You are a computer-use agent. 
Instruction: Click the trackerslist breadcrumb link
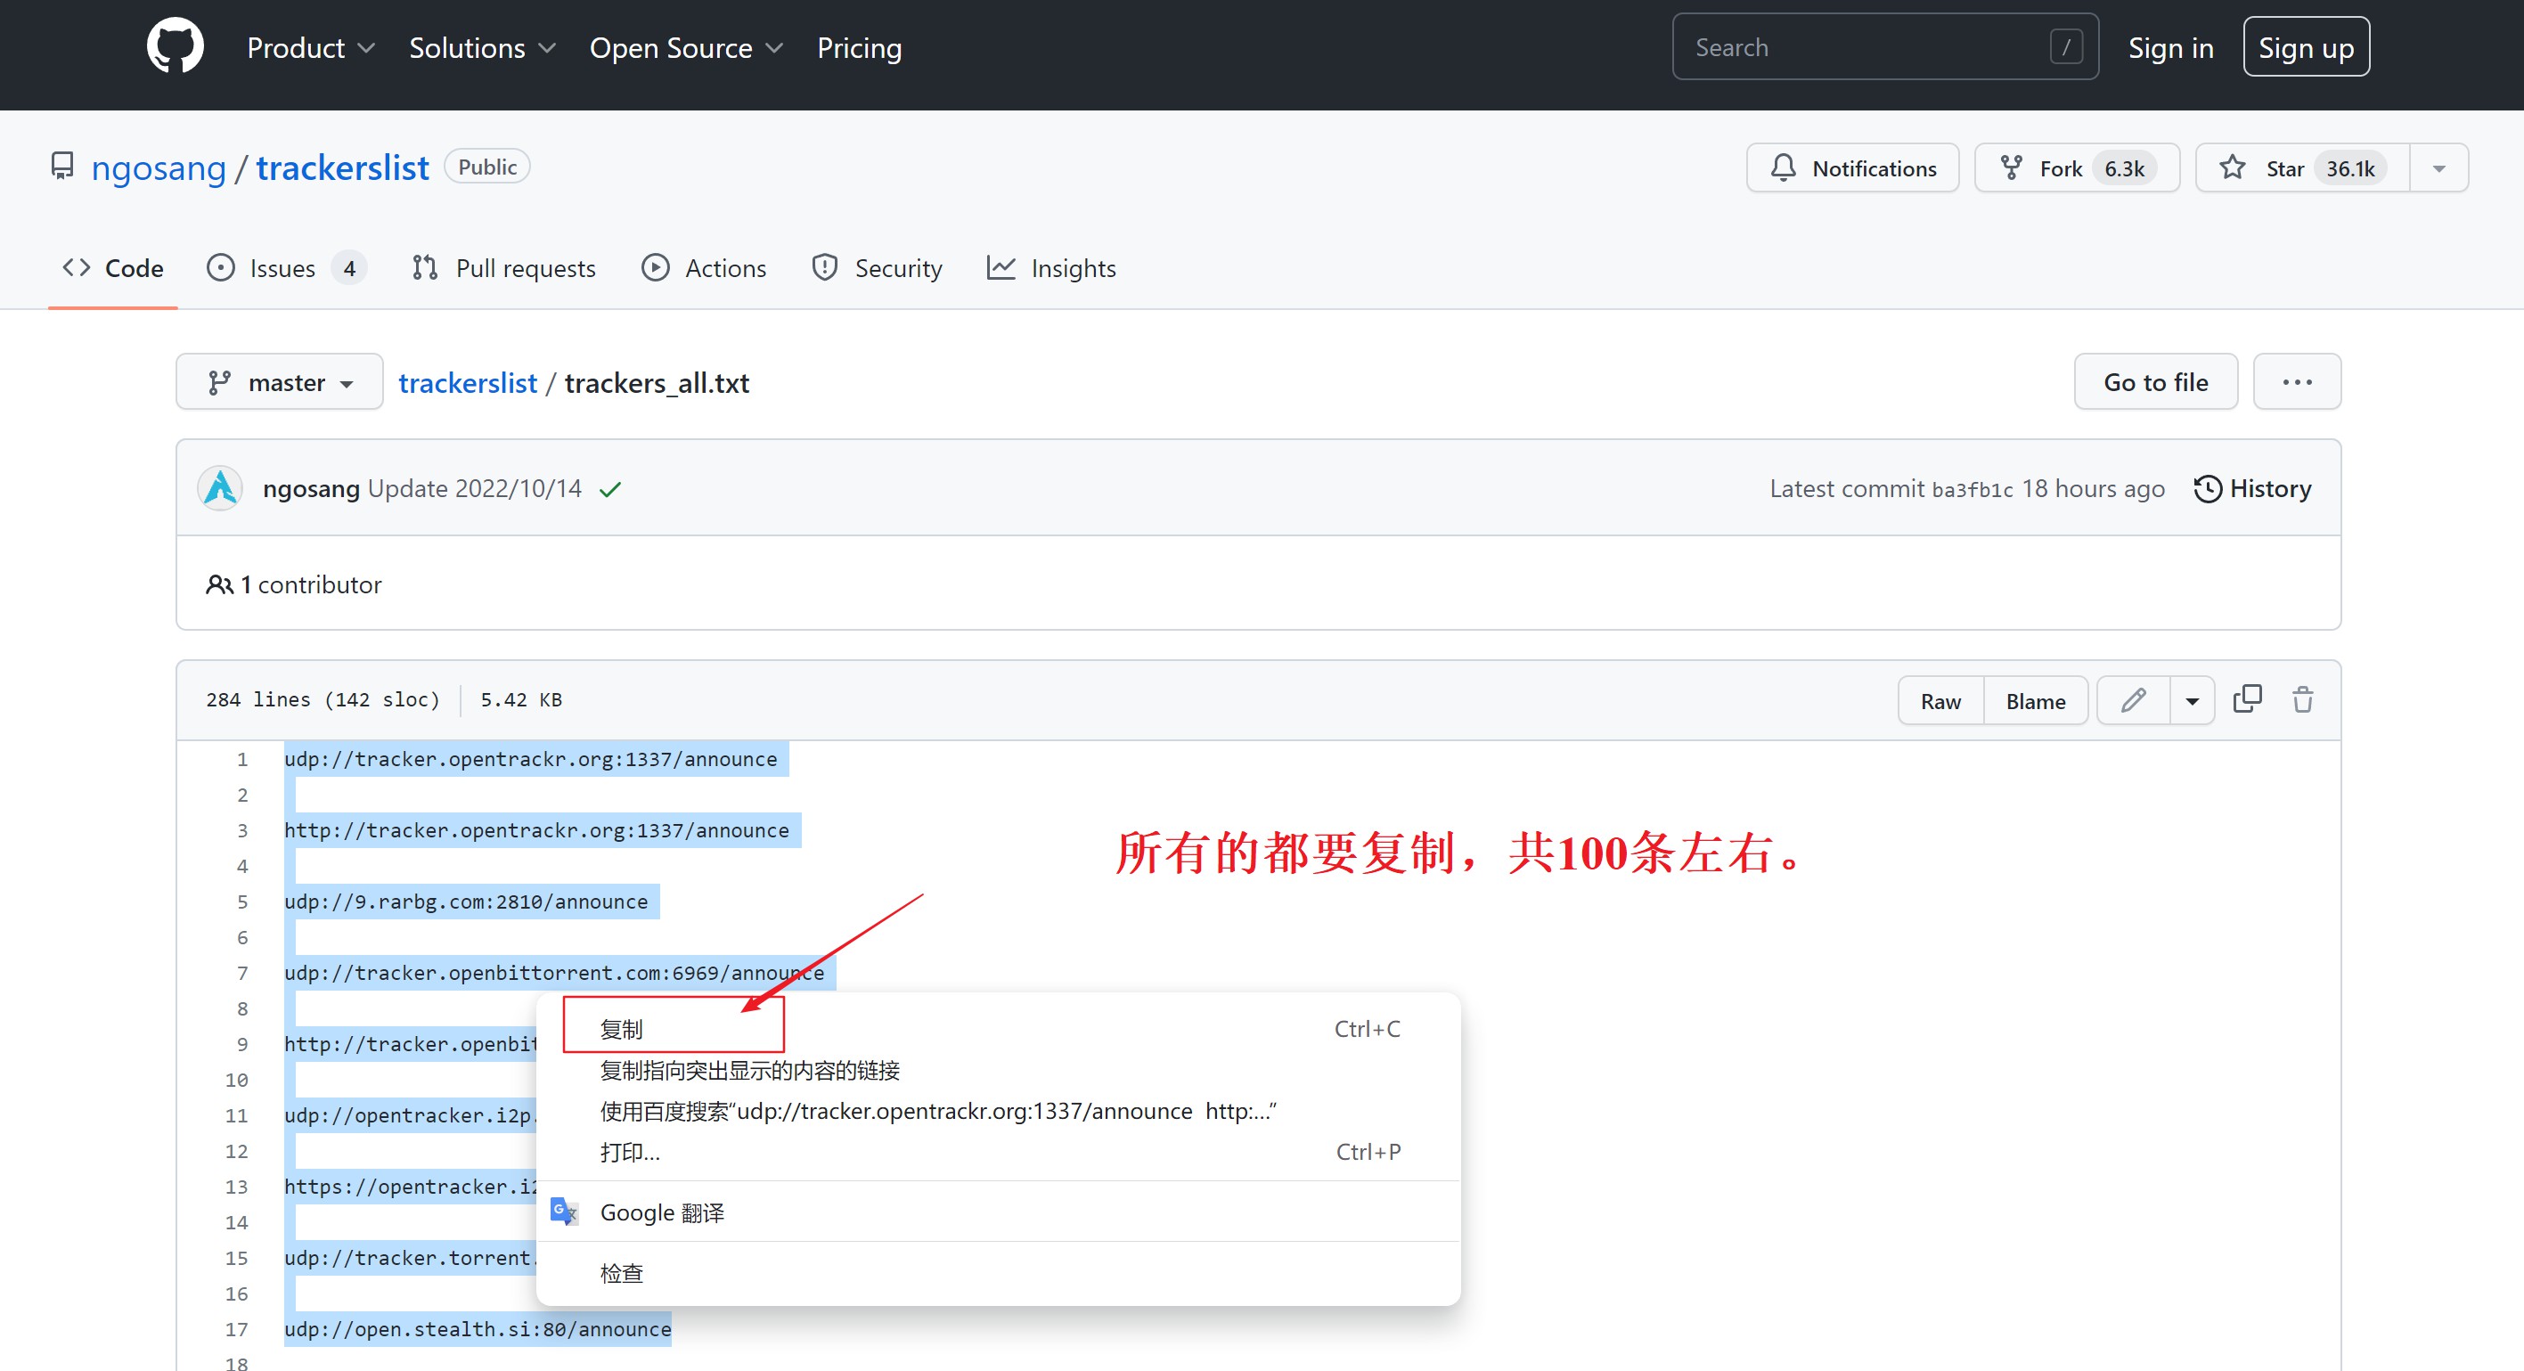(x=468, y=383)
